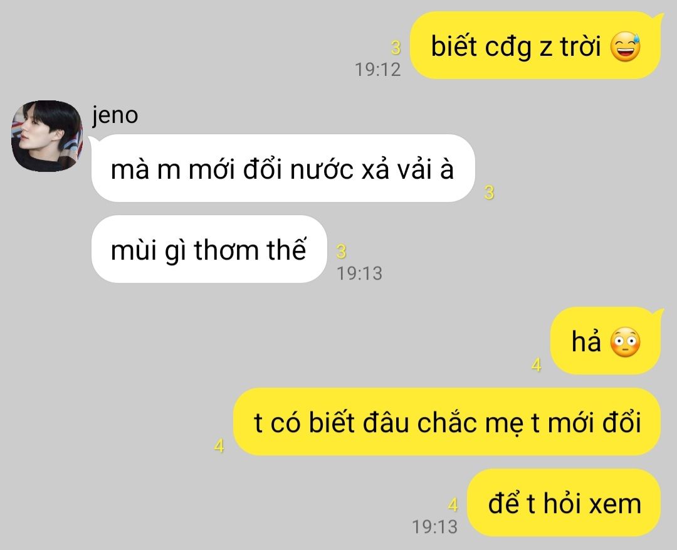
Task: Select the 'biết cđg z trời' message bubble
Action: coord(535,46)
